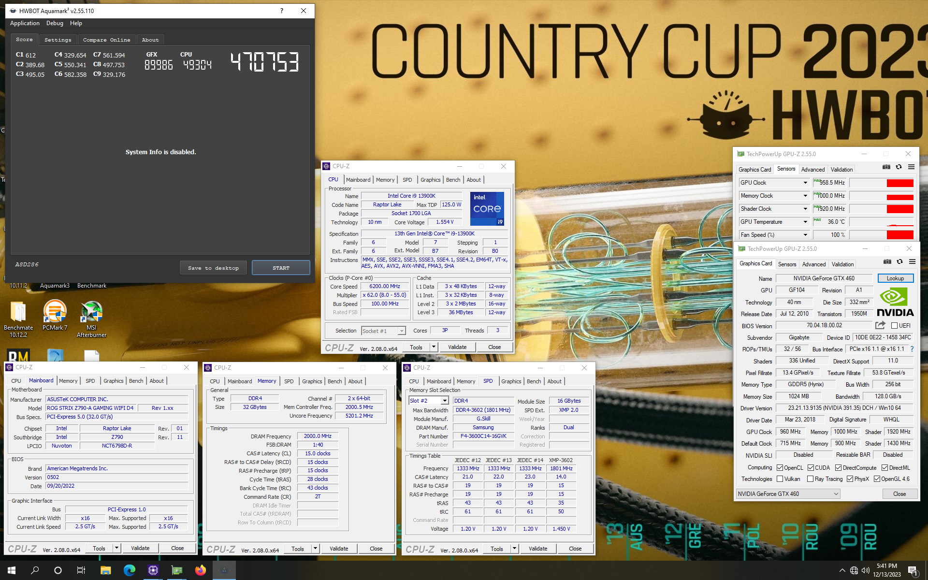
Task: Take GPU-Z screenshot with camera icon in Sensors window
Action: coord(886,167)
